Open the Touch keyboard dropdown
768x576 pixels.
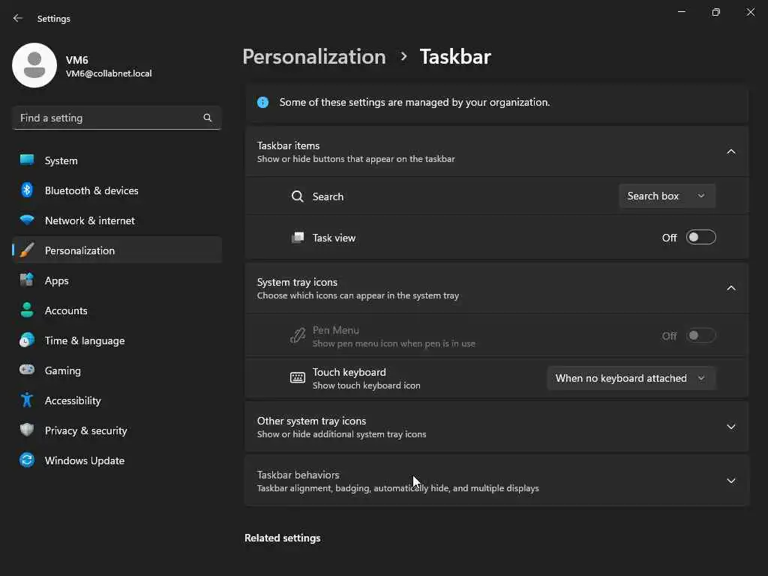pyautogui.click(x=631, y=378)
